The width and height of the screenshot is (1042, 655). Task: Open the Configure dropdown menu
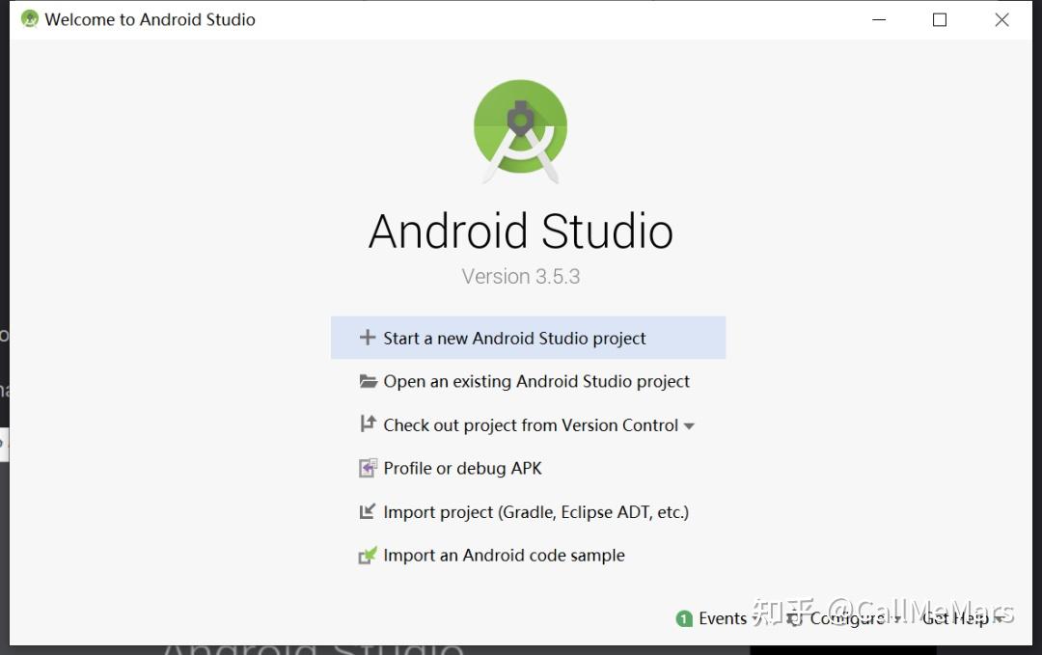[844, 618]
